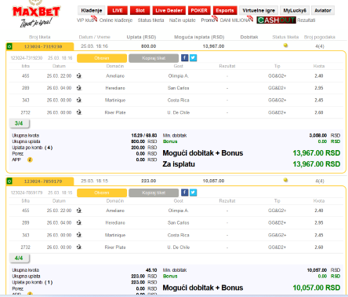The height and width of the screenshot is (297, 348).
Task: Open the POKER section
Action: 199,10
